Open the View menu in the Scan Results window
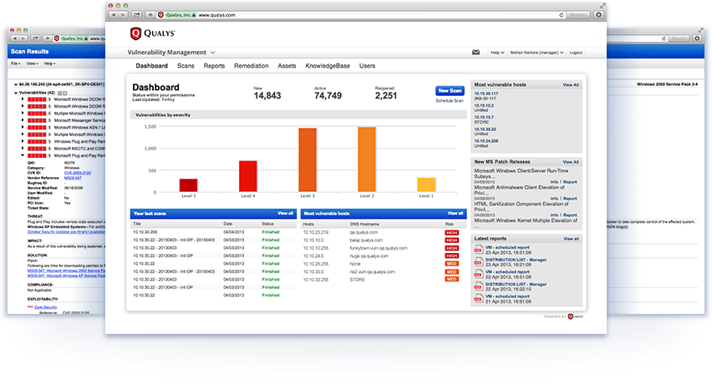 click(x=32, y=63)
